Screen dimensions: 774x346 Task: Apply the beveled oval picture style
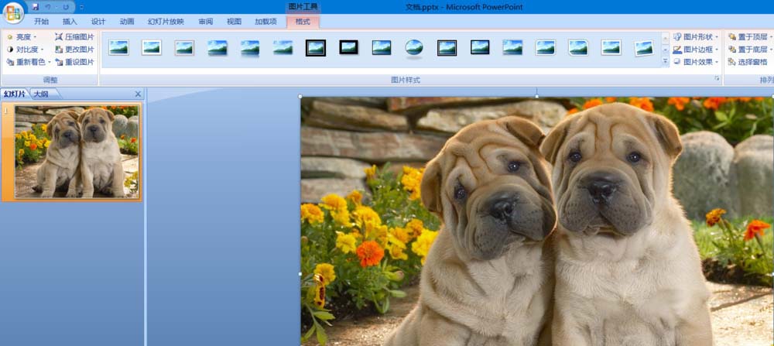tap(414, 48)
